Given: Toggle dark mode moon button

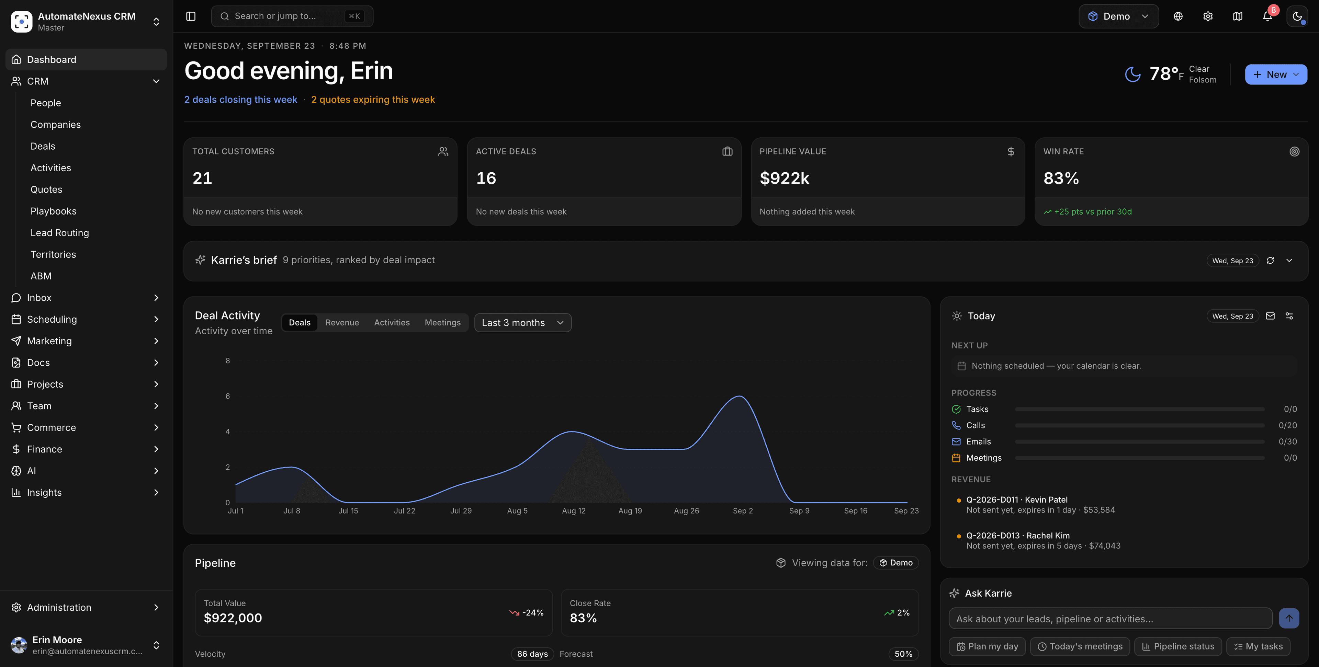Looking at the screenshot, I should click(1297, 16).
